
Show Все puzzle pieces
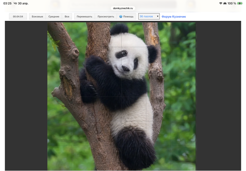pyautogui.click(x=67, y=17)
